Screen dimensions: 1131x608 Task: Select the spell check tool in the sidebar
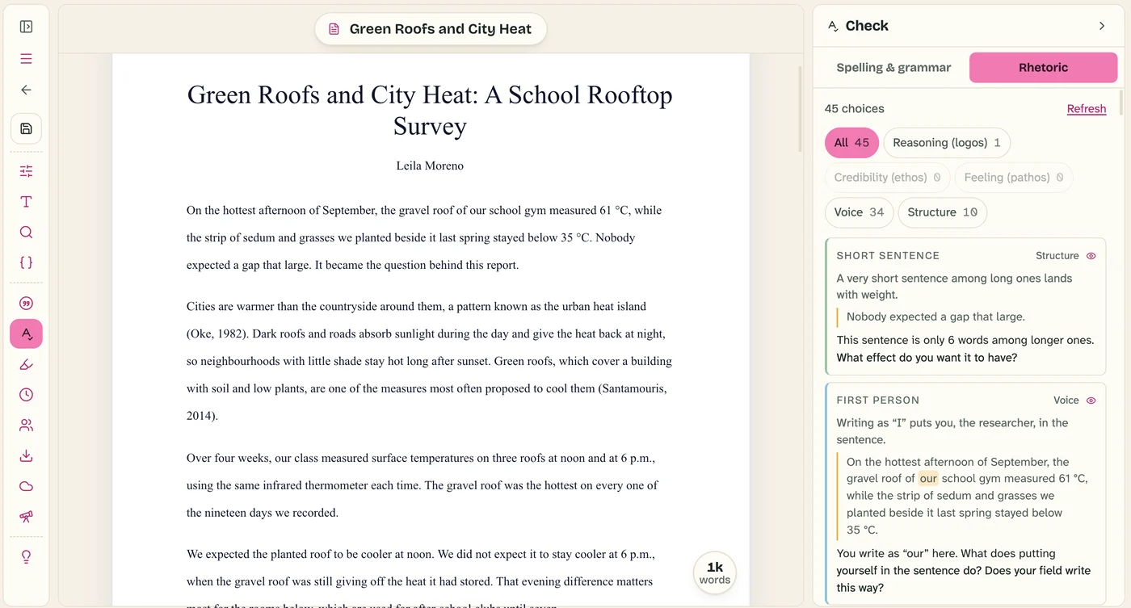(x=26, y=333)
